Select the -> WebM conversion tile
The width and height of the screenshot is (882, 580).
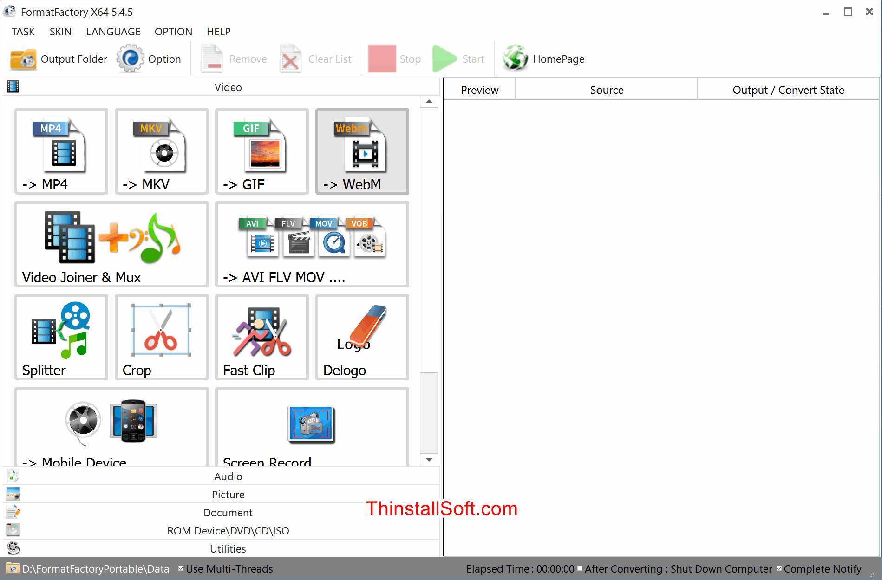(x=362, y=151)
